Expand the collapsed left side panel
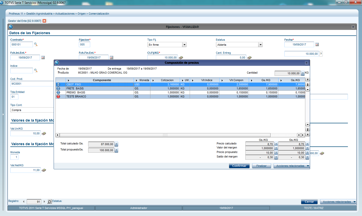 coord(3,115)
